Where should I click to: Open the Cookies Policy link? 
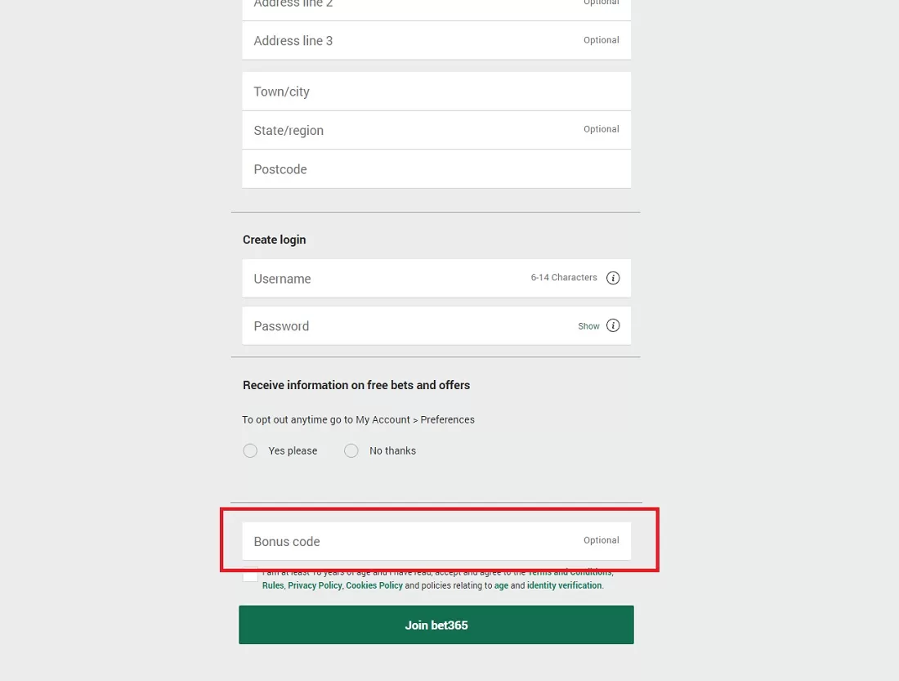click(x=374, y=585)
